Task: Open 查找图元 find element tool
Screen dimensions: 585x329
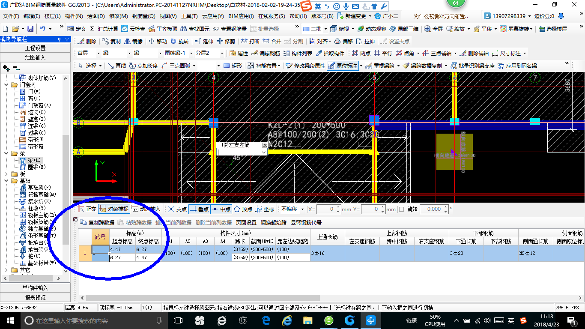Action: click(195, 29)
